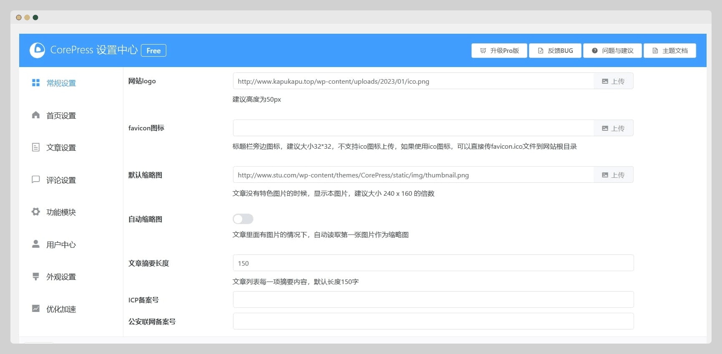Click the comment bubble icon for 评论设置
Viewport: 722px width, 354px height.
tap(36, 179)
